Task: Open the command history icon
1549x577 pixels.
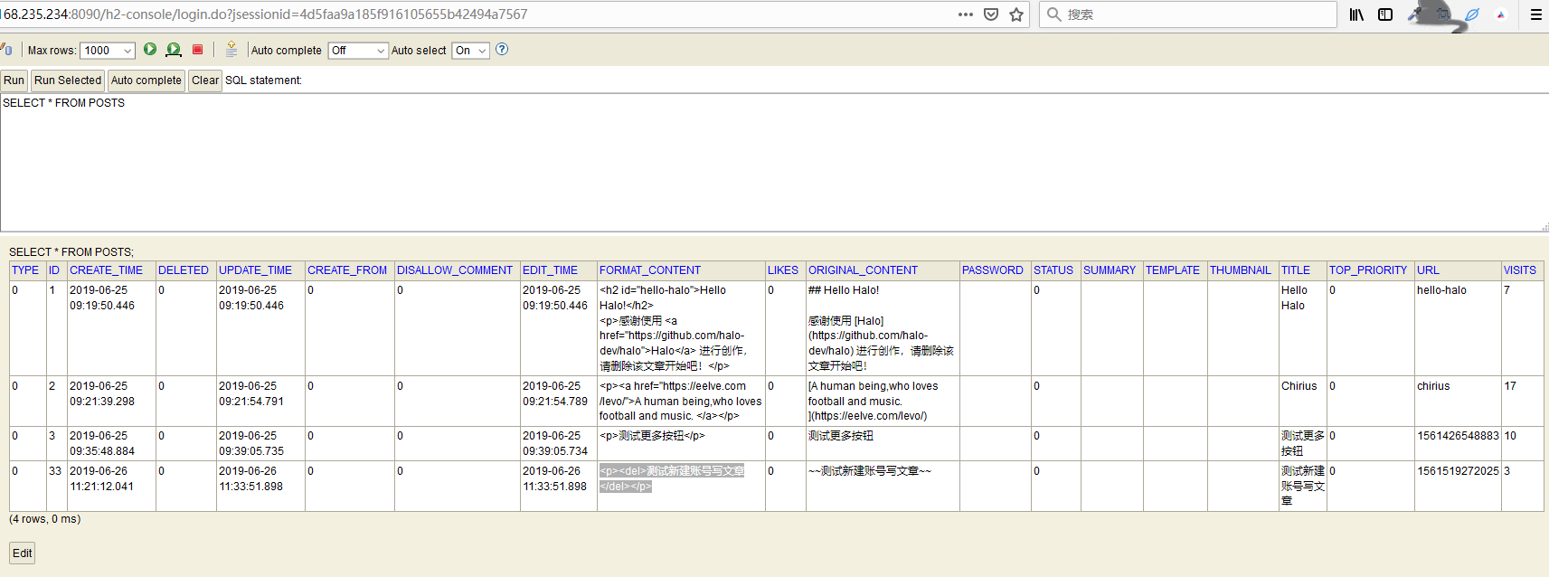Action: tap(231, 50)
